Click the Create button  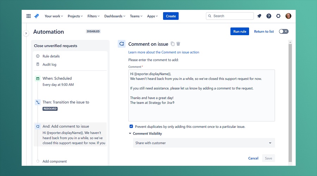pos(171,16)
